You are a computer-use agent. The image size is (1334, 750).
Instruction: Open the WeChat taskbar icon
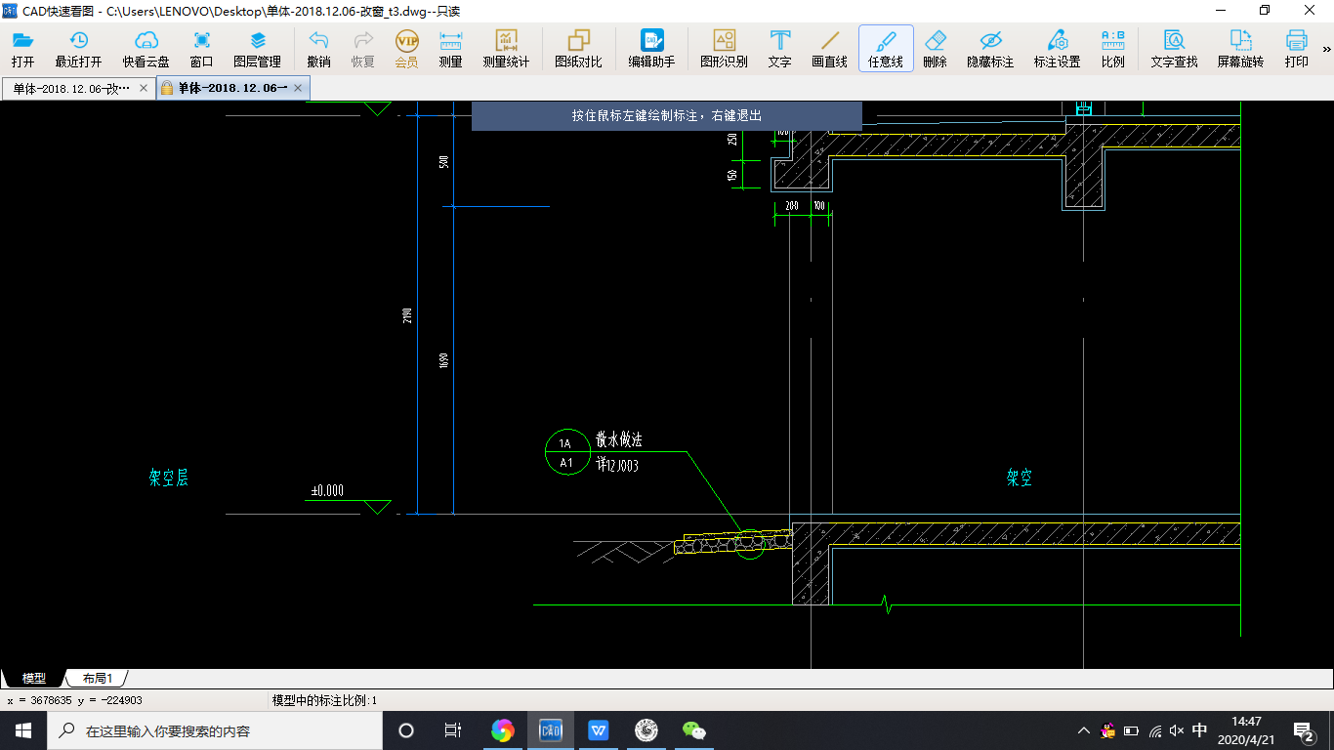pos(693,730)
